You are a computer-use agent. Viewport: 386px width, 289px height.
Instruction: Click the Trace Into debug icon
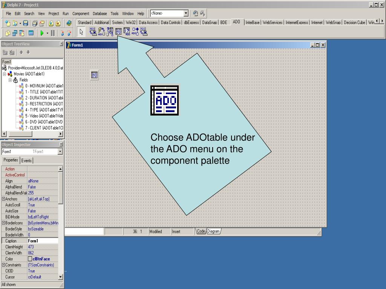(x=62, y=33)
